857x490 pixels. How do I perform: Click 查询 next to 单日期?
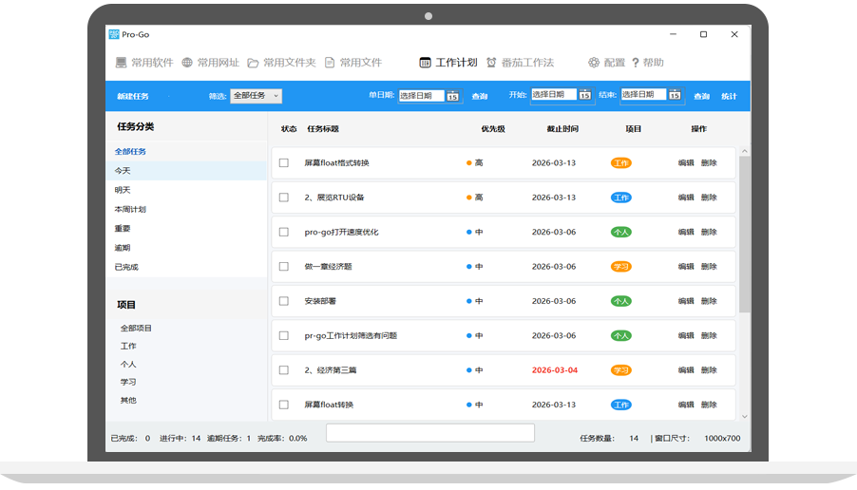pyautogui.click(x=480, y=96)
